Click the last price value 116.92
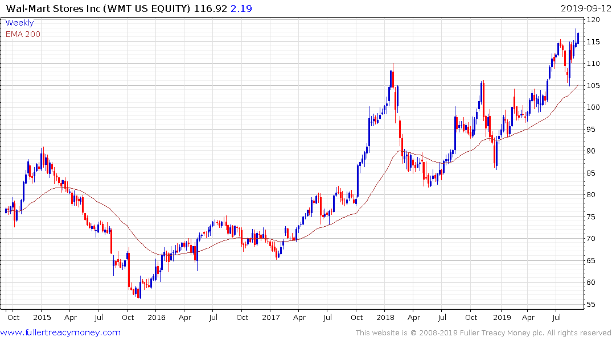The image size is (612, 341). [x=211, y=8]
